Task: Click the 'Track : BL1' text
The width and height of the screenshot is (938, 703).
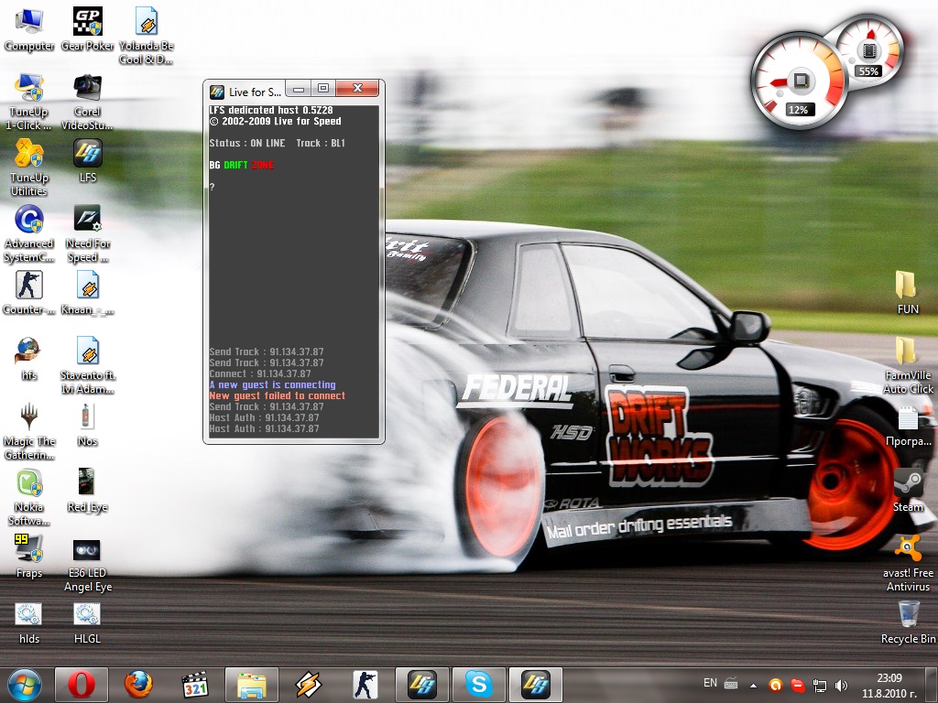Action: click(x=321, y=143)
